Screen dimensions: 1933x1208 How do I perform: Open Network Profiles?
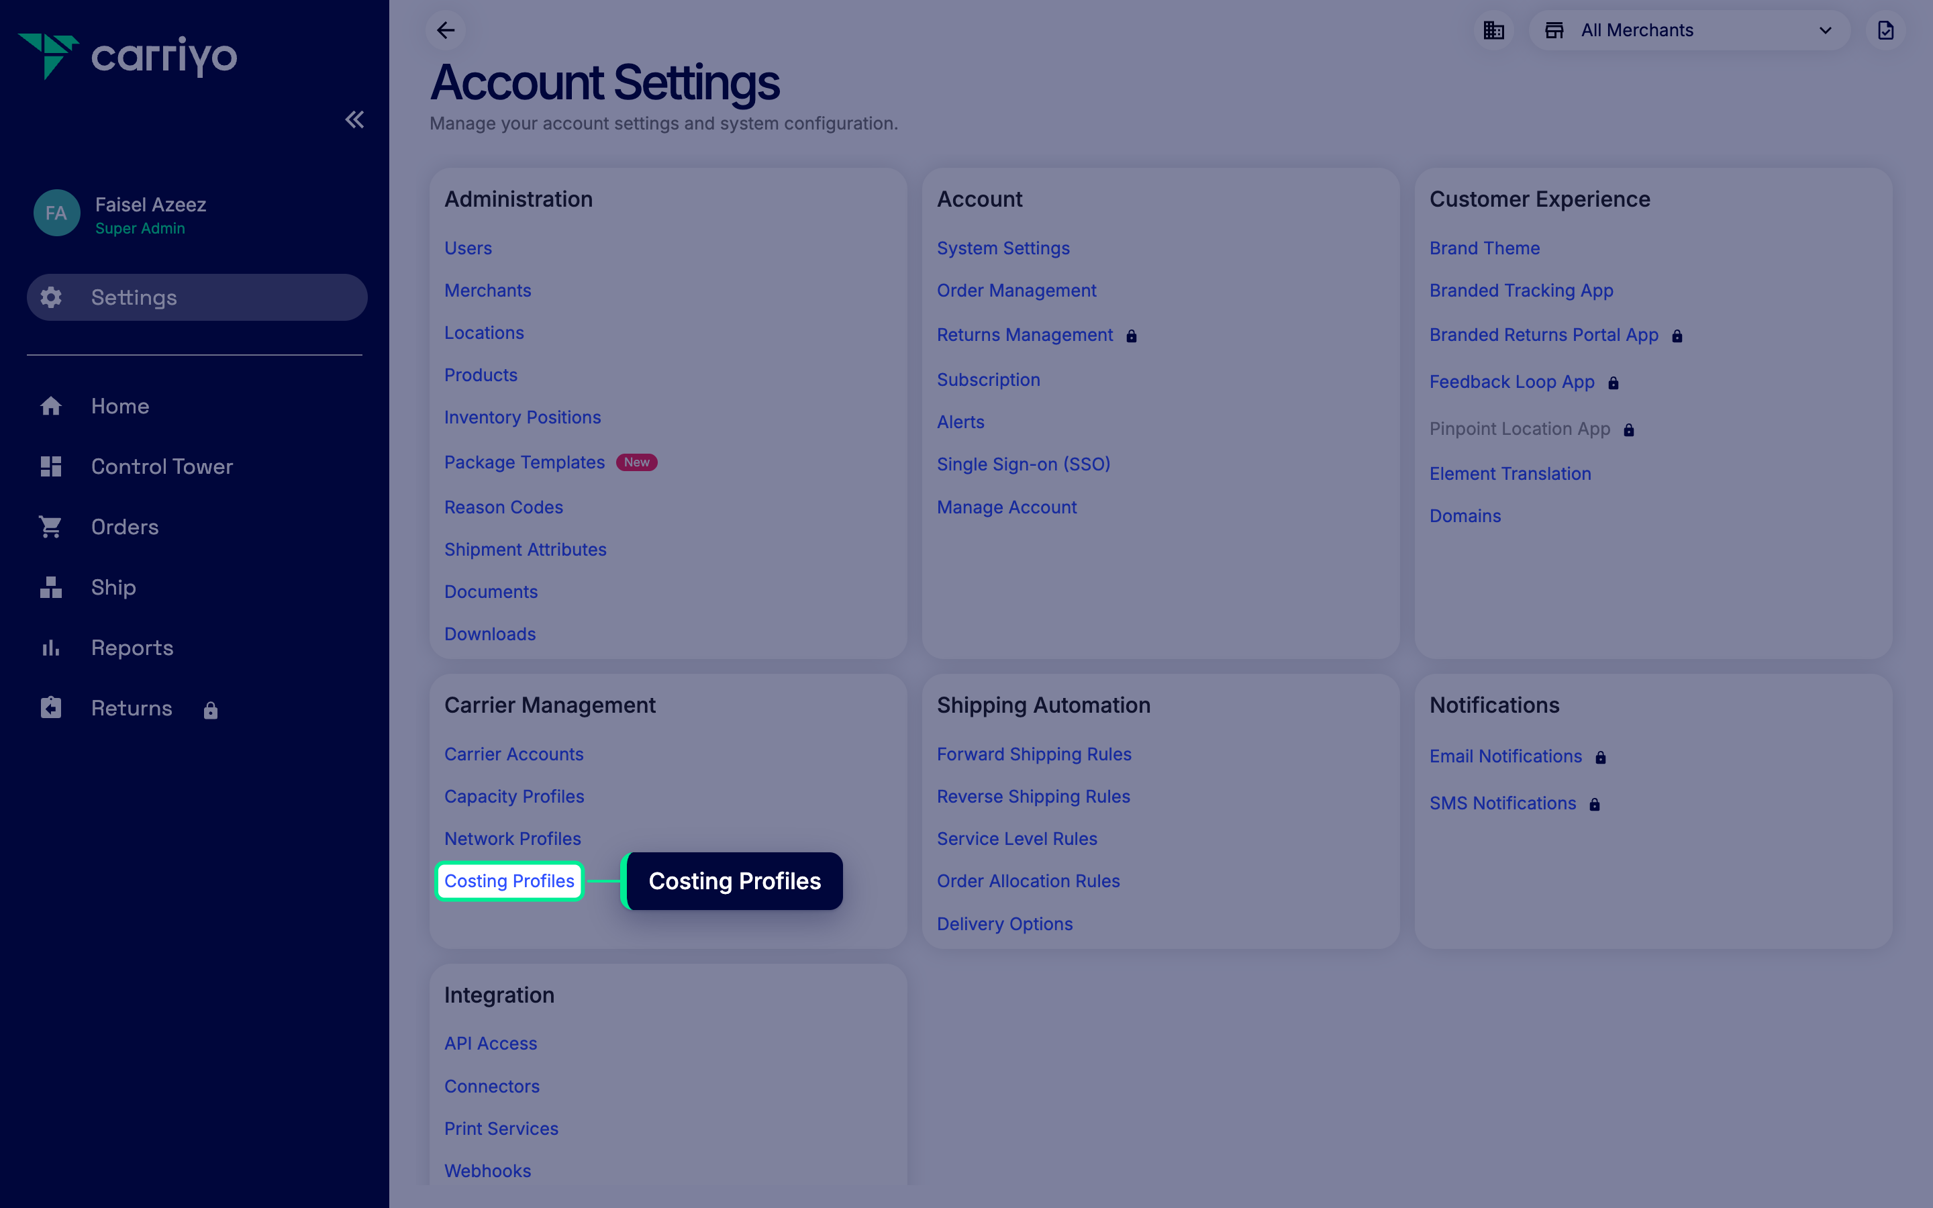coord(512,839)
